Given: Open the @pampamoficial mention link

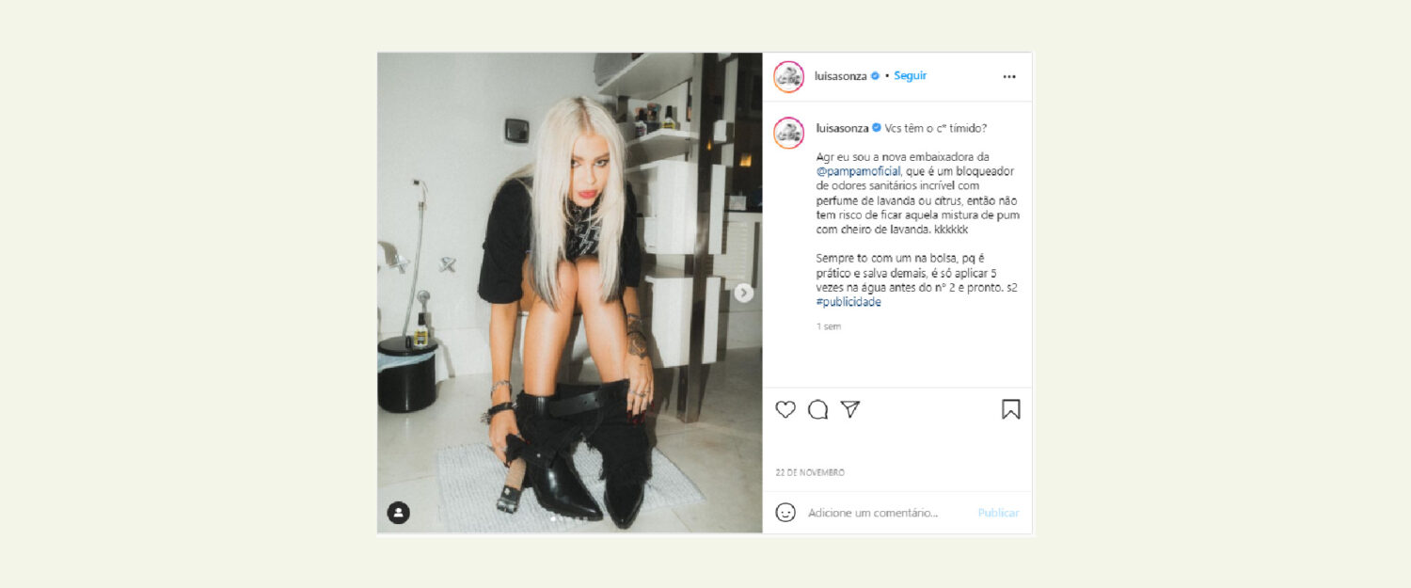Looking at the screenshot, I should coord(859,171).
